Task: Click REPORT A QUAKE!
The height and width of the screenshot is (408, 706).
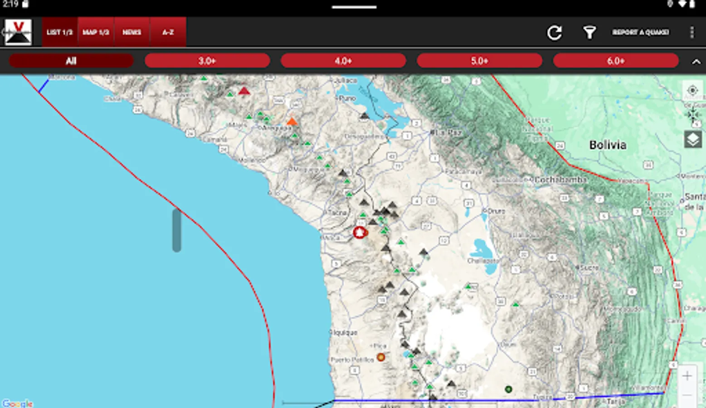Action: point(641,32)
